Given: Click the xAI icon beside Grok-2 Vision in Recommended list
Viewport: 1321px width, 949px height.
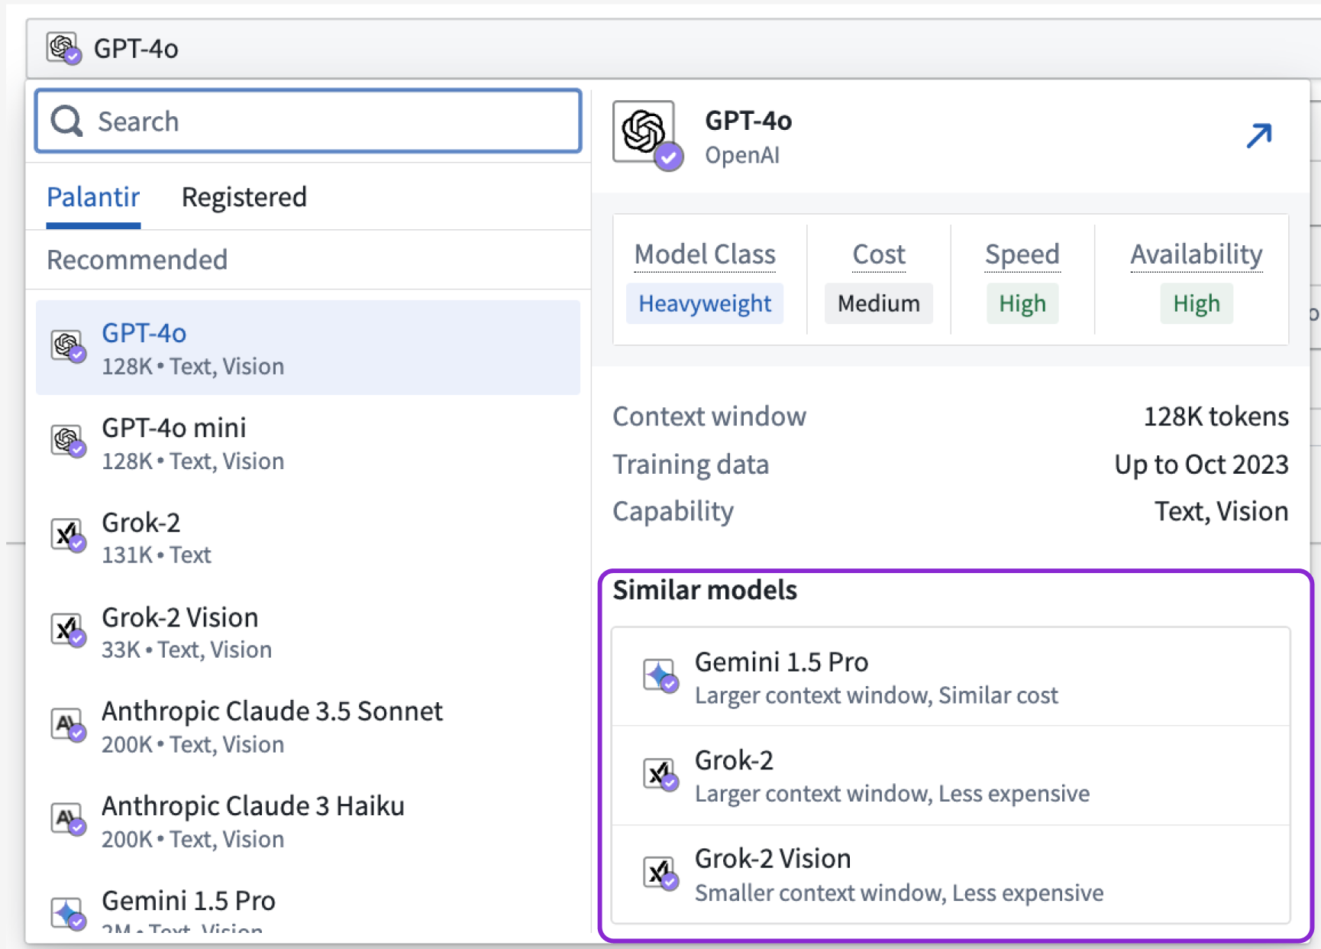Looking at the screenshot, I should [68, 630].
